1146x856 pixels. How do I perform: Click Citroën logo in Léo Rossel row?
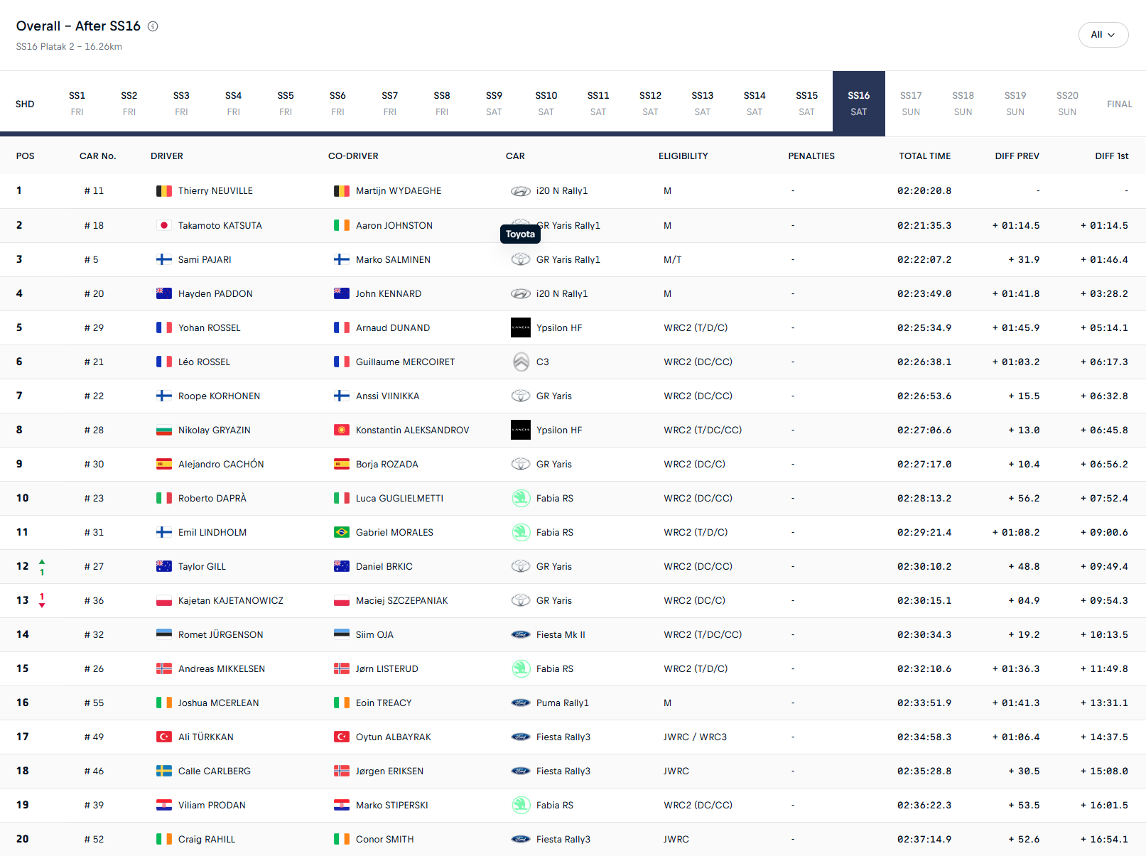(x=521, y=362)
